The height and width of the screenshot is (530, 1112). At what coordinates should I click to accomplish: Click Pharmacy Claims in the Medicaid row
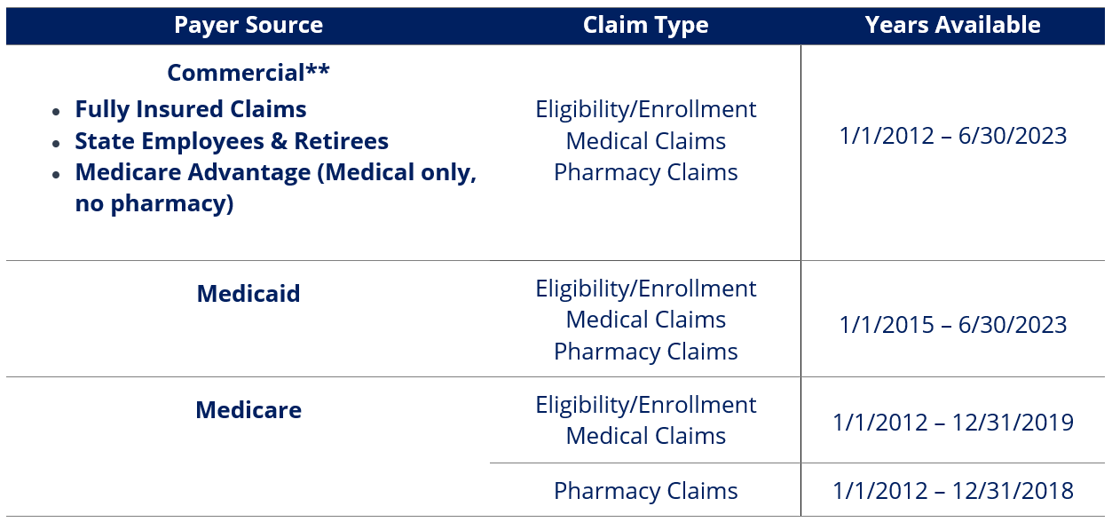(x=645, y=352)
